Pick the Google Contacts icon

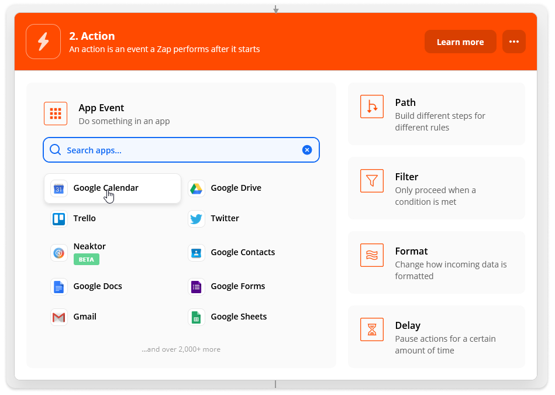[x=196, y=253]
